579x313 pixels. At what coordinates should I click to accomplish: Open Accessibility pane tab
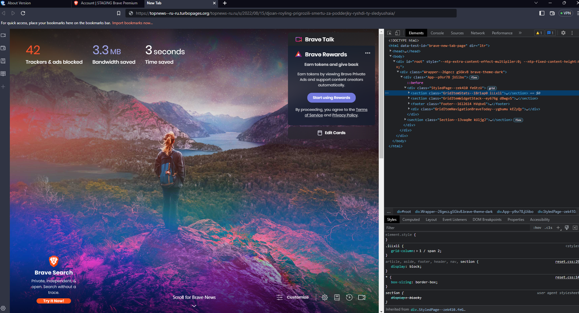[x=540, y=220]
